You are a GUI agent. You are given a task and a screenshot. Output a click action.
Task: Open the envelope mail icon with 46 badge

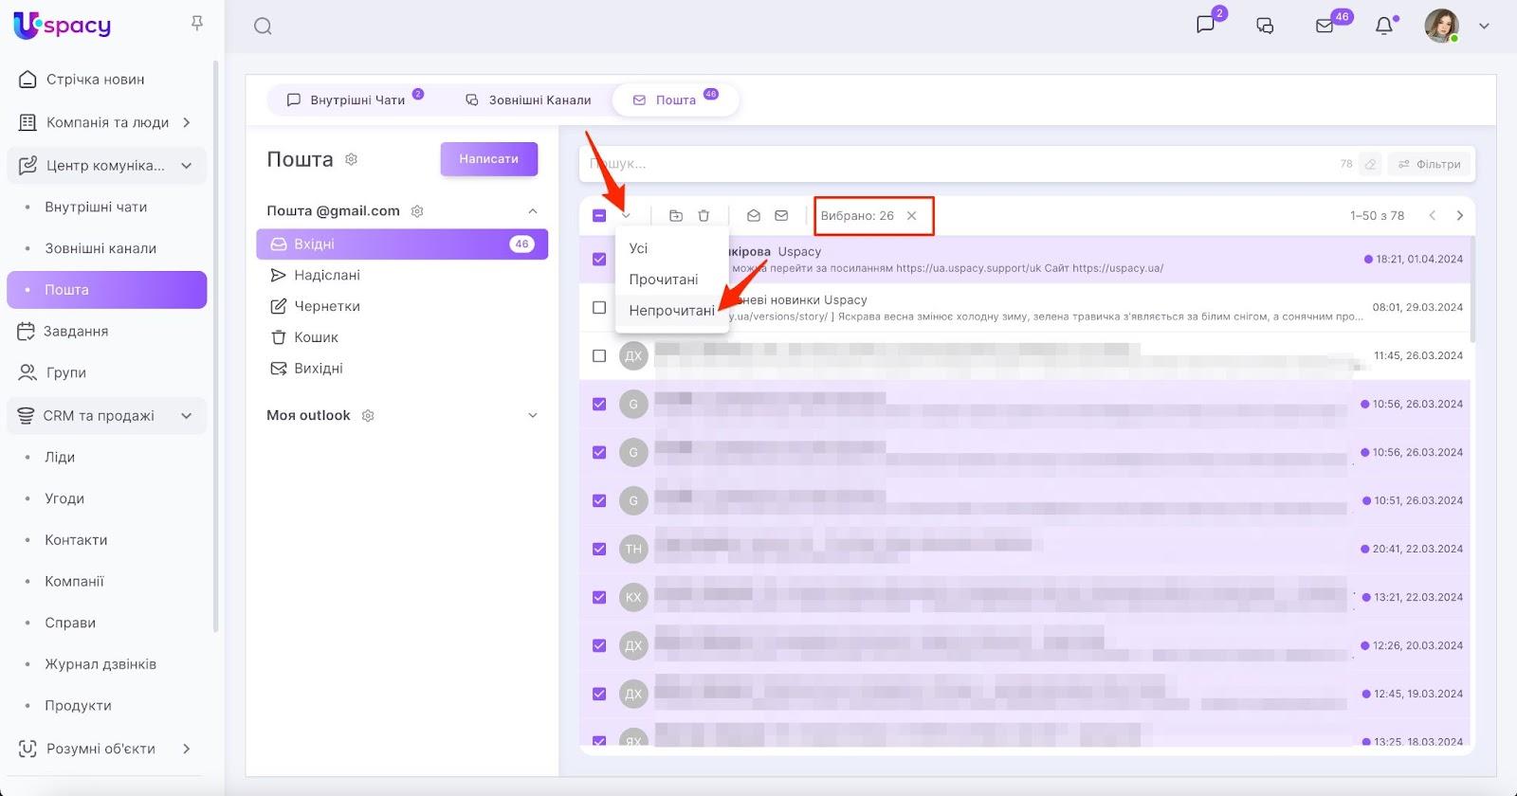(x=1325, y=27)
